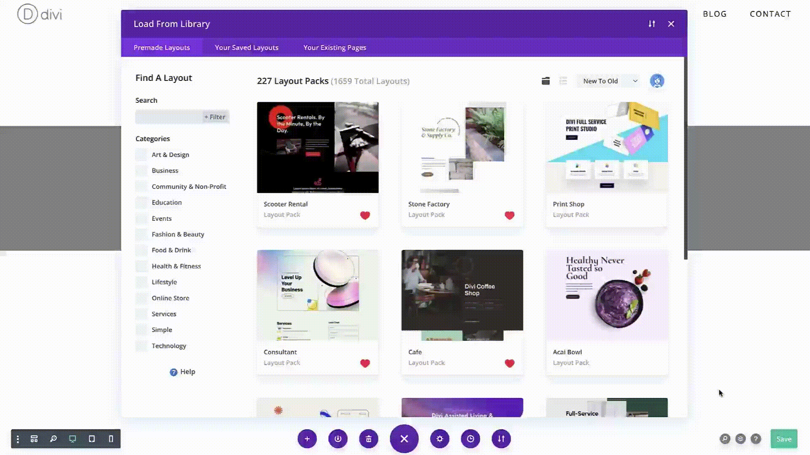Check the Fashion & Beauty category

[x=142, y=234]
